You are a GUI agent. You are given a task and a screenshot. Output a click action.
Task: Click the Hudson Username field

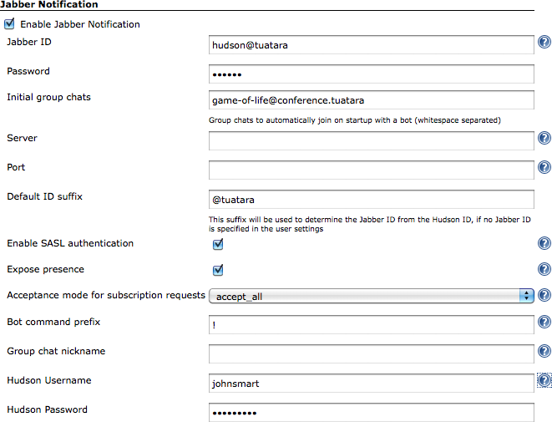pyautogui.click(x=372, y=383)
